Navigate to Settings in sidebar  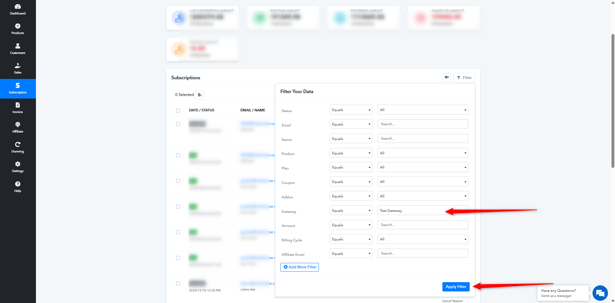tap(18, 167)
